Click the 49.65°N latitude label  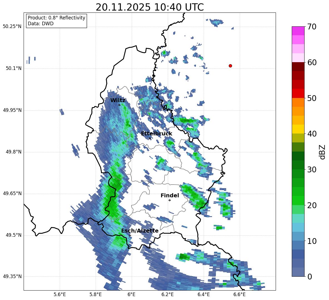point(12,193)
